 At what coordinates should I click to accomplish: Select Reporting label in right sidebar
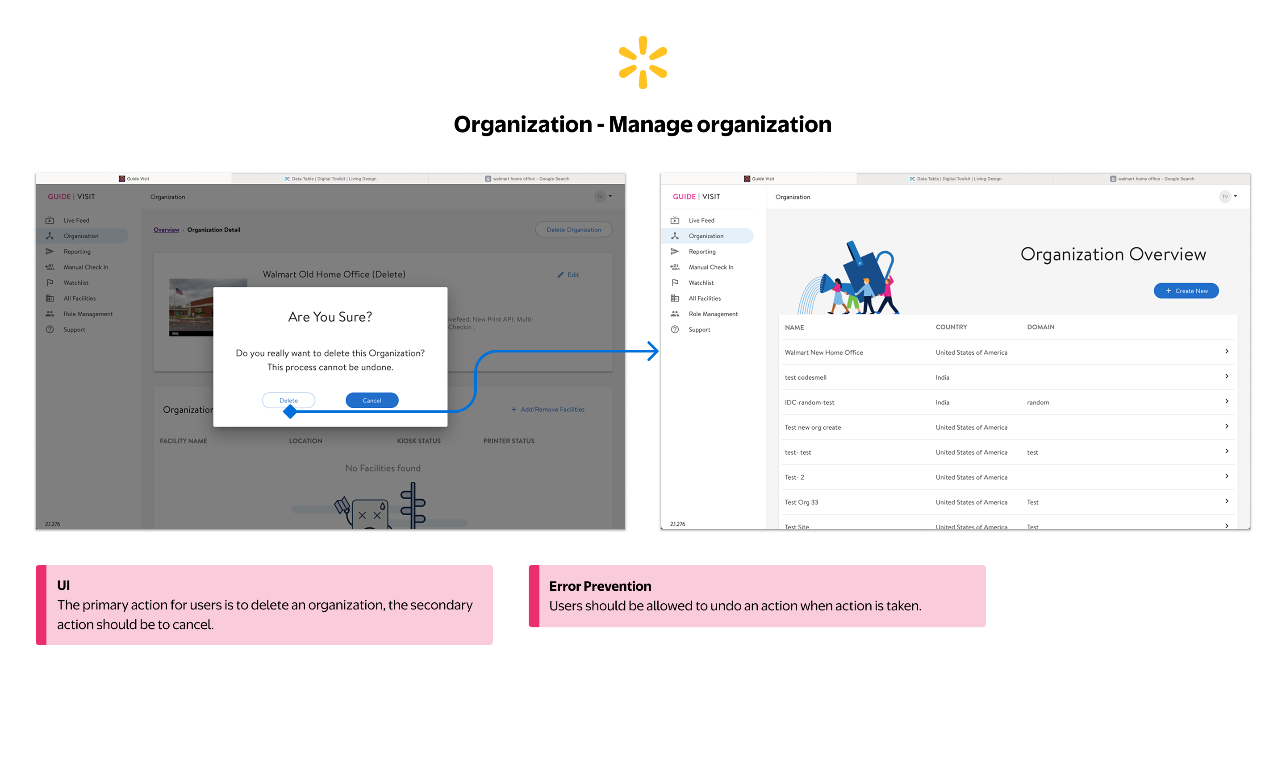(702, 252)
